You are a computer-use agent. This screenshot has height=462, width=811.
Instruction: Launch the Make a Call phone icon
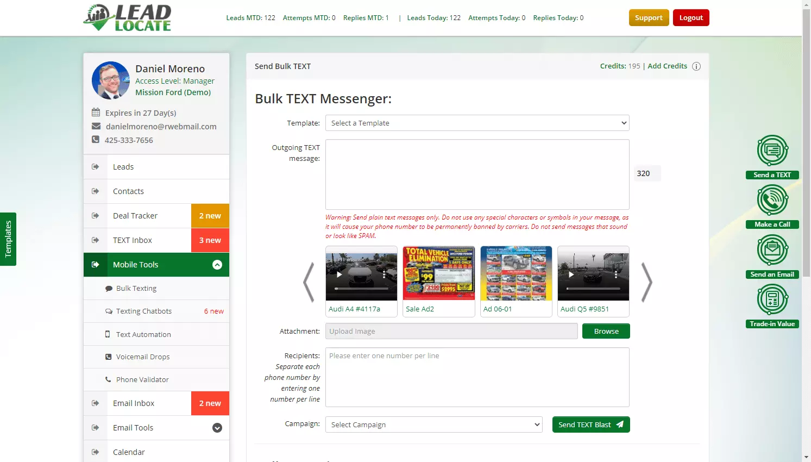coord(772,200)
